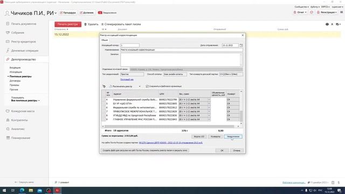Image resolution: width=345 pixels, height=194 pixels.
Task: Switch to the Общие tab in dialog
Action: click(105, 40)
